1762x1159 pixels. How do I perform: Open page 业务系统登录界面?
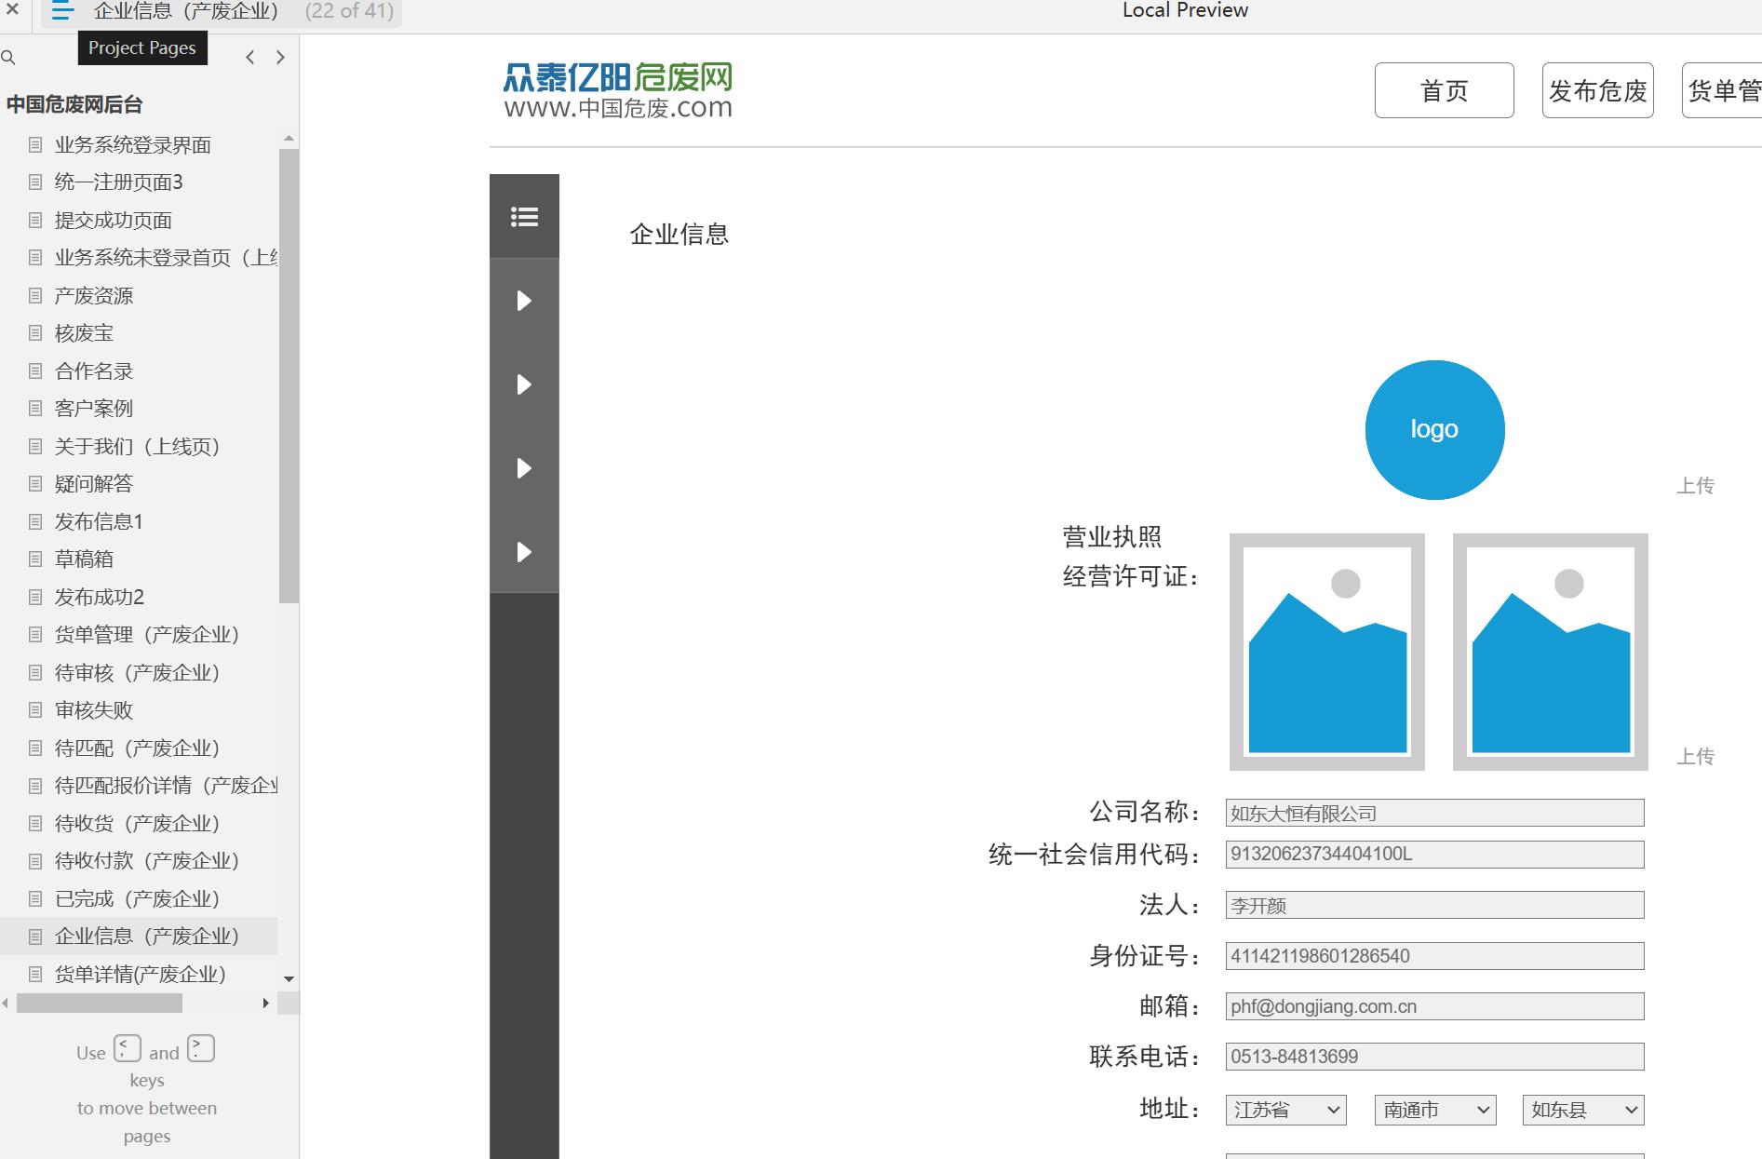[x=133, y=145]
